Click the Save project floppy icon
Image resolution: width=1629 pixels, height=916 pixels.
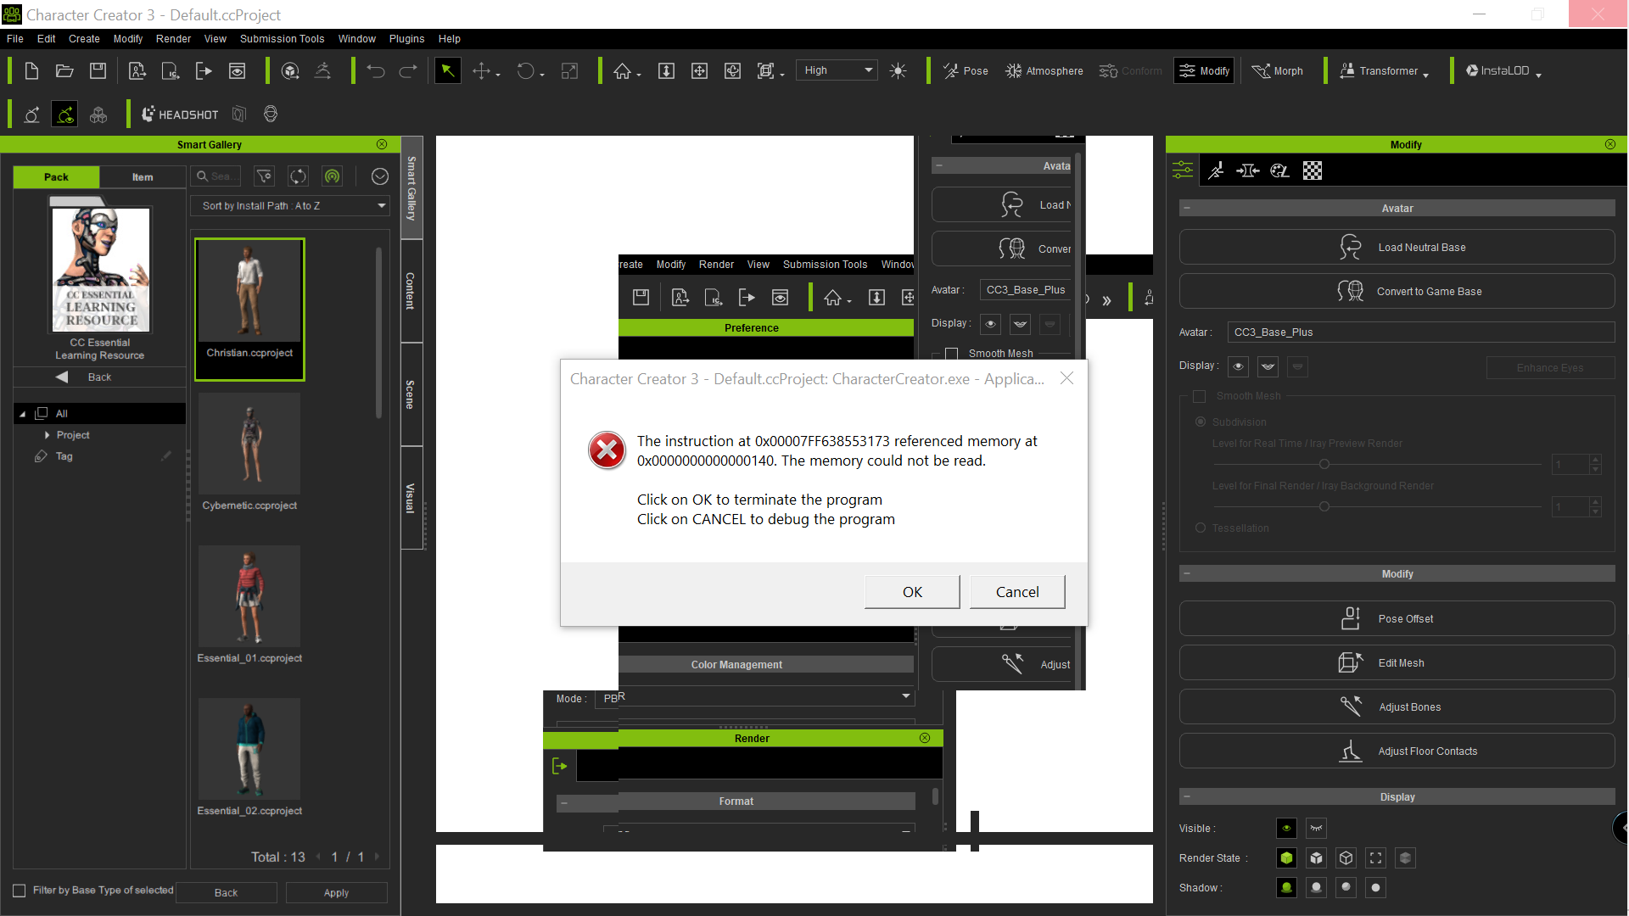coord(98,71)
